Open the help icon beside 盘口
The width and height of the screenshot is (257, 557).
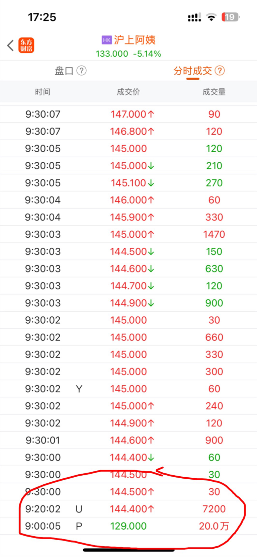coord(81,71)
